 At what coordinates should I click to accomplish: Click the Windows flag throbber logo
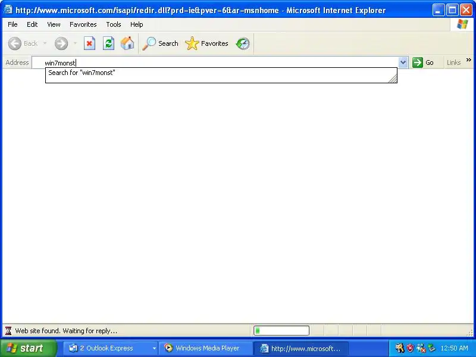click(x=462, y=24)
